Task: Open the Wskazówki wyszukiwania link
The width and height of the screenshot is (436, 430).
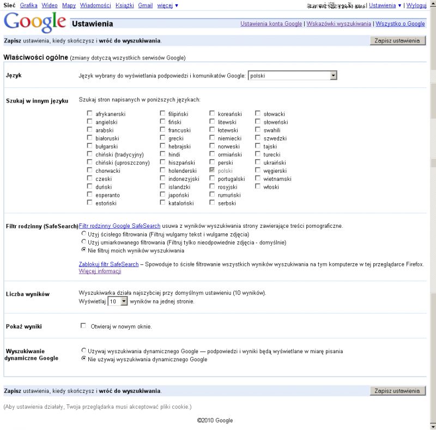Action: click(338, 23)
